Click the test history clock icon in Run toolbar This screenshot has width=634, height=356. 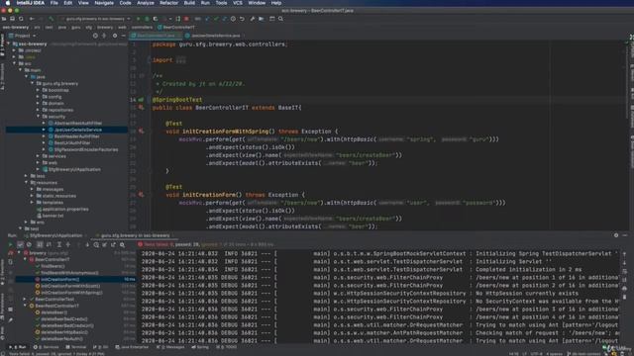click(x=96, y=244)
